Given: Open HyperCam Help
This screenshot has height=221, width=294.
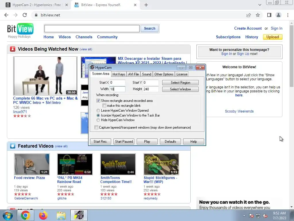Looking at the screenshot, I should click(194, 142).
